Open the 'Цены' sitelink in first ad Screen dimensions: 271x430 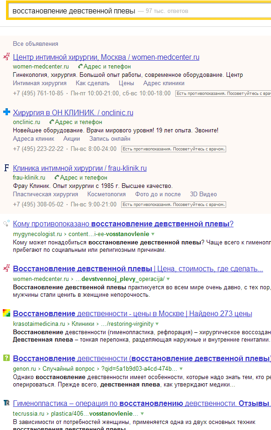tap(126, 83)
